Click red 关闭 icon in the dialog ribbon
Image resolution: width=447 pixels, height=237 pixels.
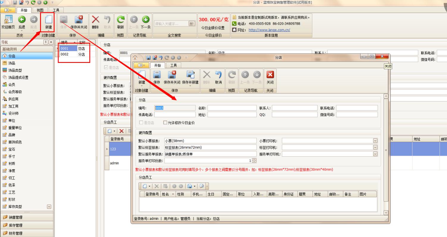click(x=270, y=77)
